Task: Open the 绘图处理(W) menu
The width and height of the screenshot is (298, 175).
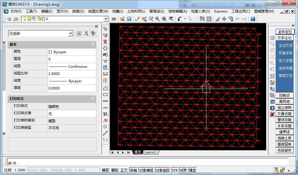Action: point(98,11)
